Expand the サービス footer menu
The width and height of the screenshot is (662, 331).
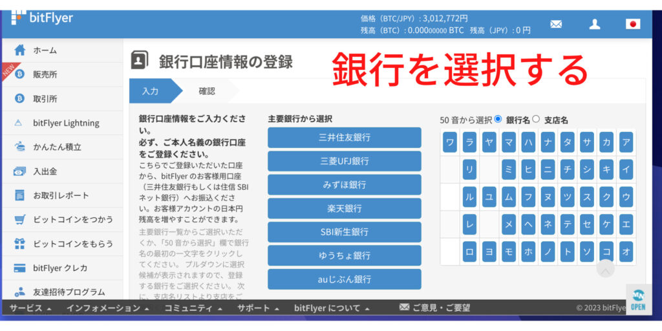[30, 308]
